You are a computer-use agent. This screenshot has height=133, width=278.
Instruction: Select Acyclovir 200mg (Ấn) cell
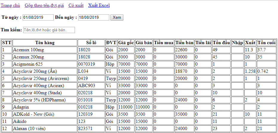(45, 71)
